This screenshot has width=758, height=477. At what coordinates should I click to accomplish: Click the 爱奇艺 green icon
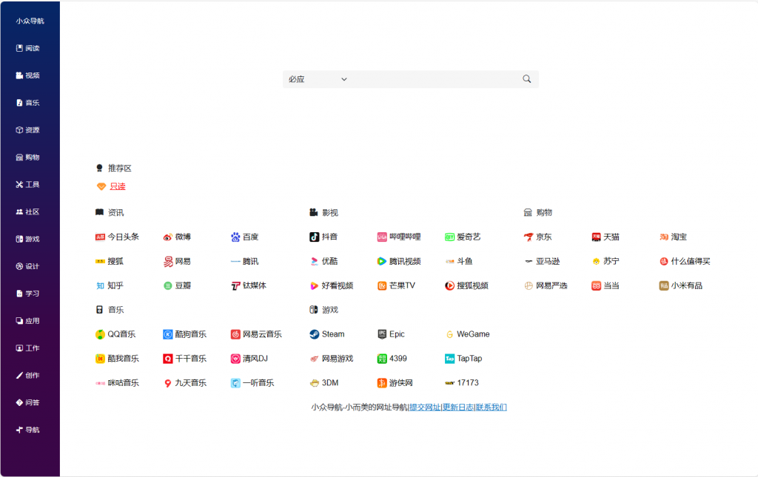point(449,237)
